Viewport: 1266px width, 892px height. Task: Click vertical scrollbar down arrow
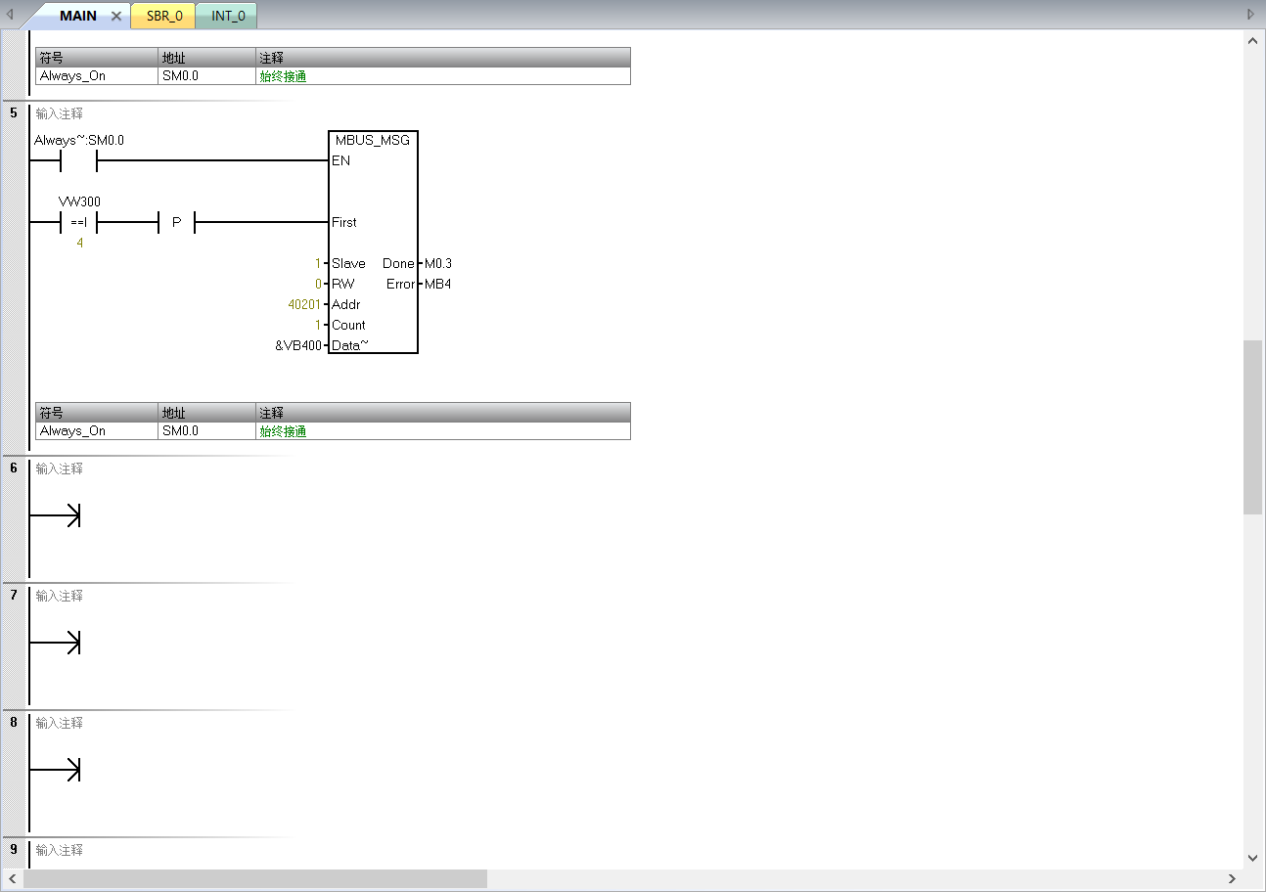(x=1253, y=858)
